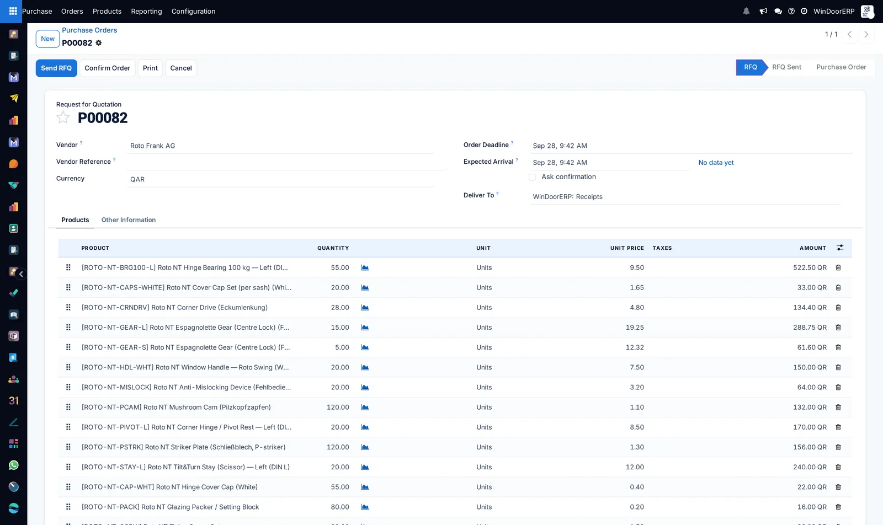Show forecast chart for ROTO-NT-HDL-WHT
883x525 pixels.
(365, 367)
